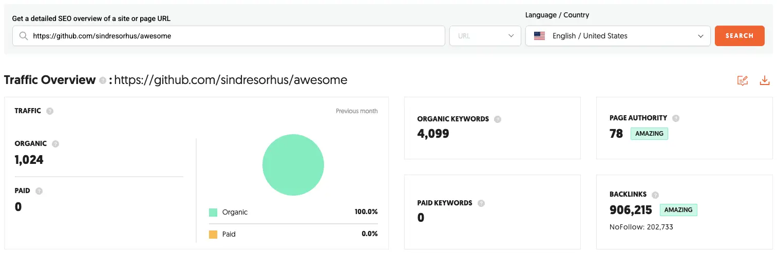The width and height of the screenshot is (777, 253).
Task: Click the help icon beside PAID KEYWORDS
Action: pos(481,203)
